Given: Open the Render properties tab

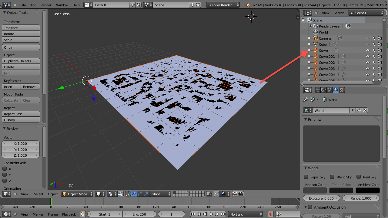Looking at the screenshot, I should (x=317, y=90).
